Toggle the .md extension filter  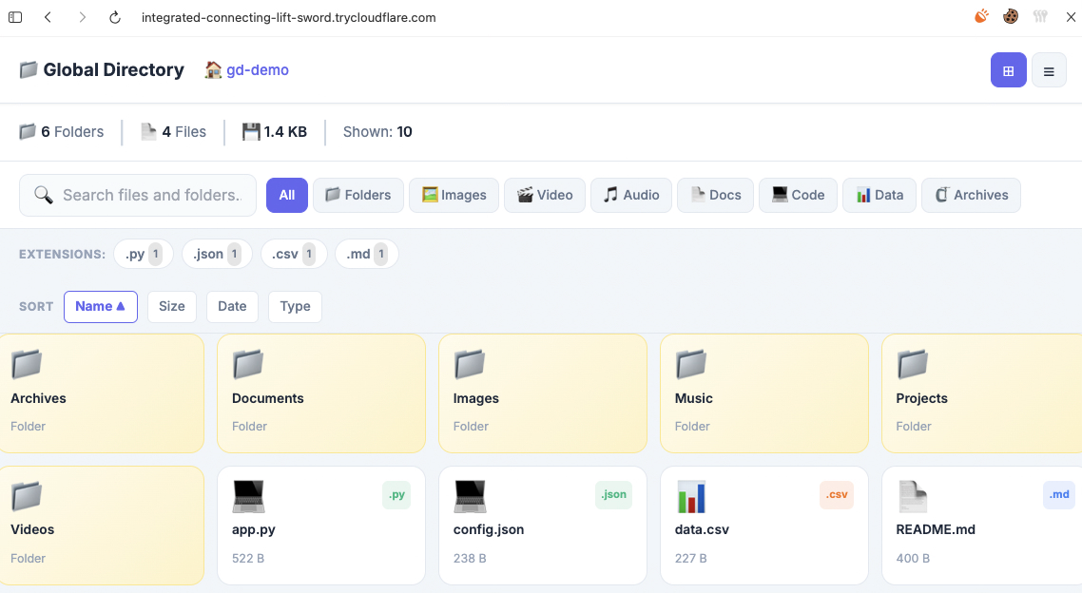click(366, 254)
